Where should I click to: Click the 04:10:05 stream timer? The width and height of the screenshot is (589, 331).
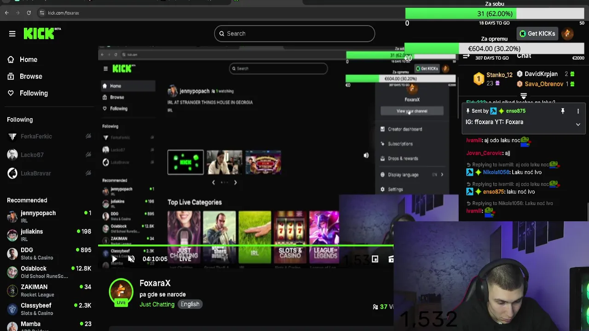(155, 259)
